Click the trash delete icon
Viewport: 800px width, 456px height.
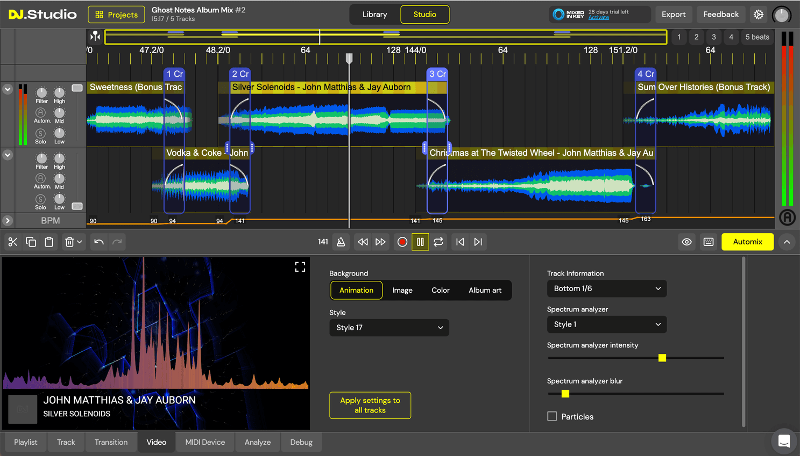point(69,242)
